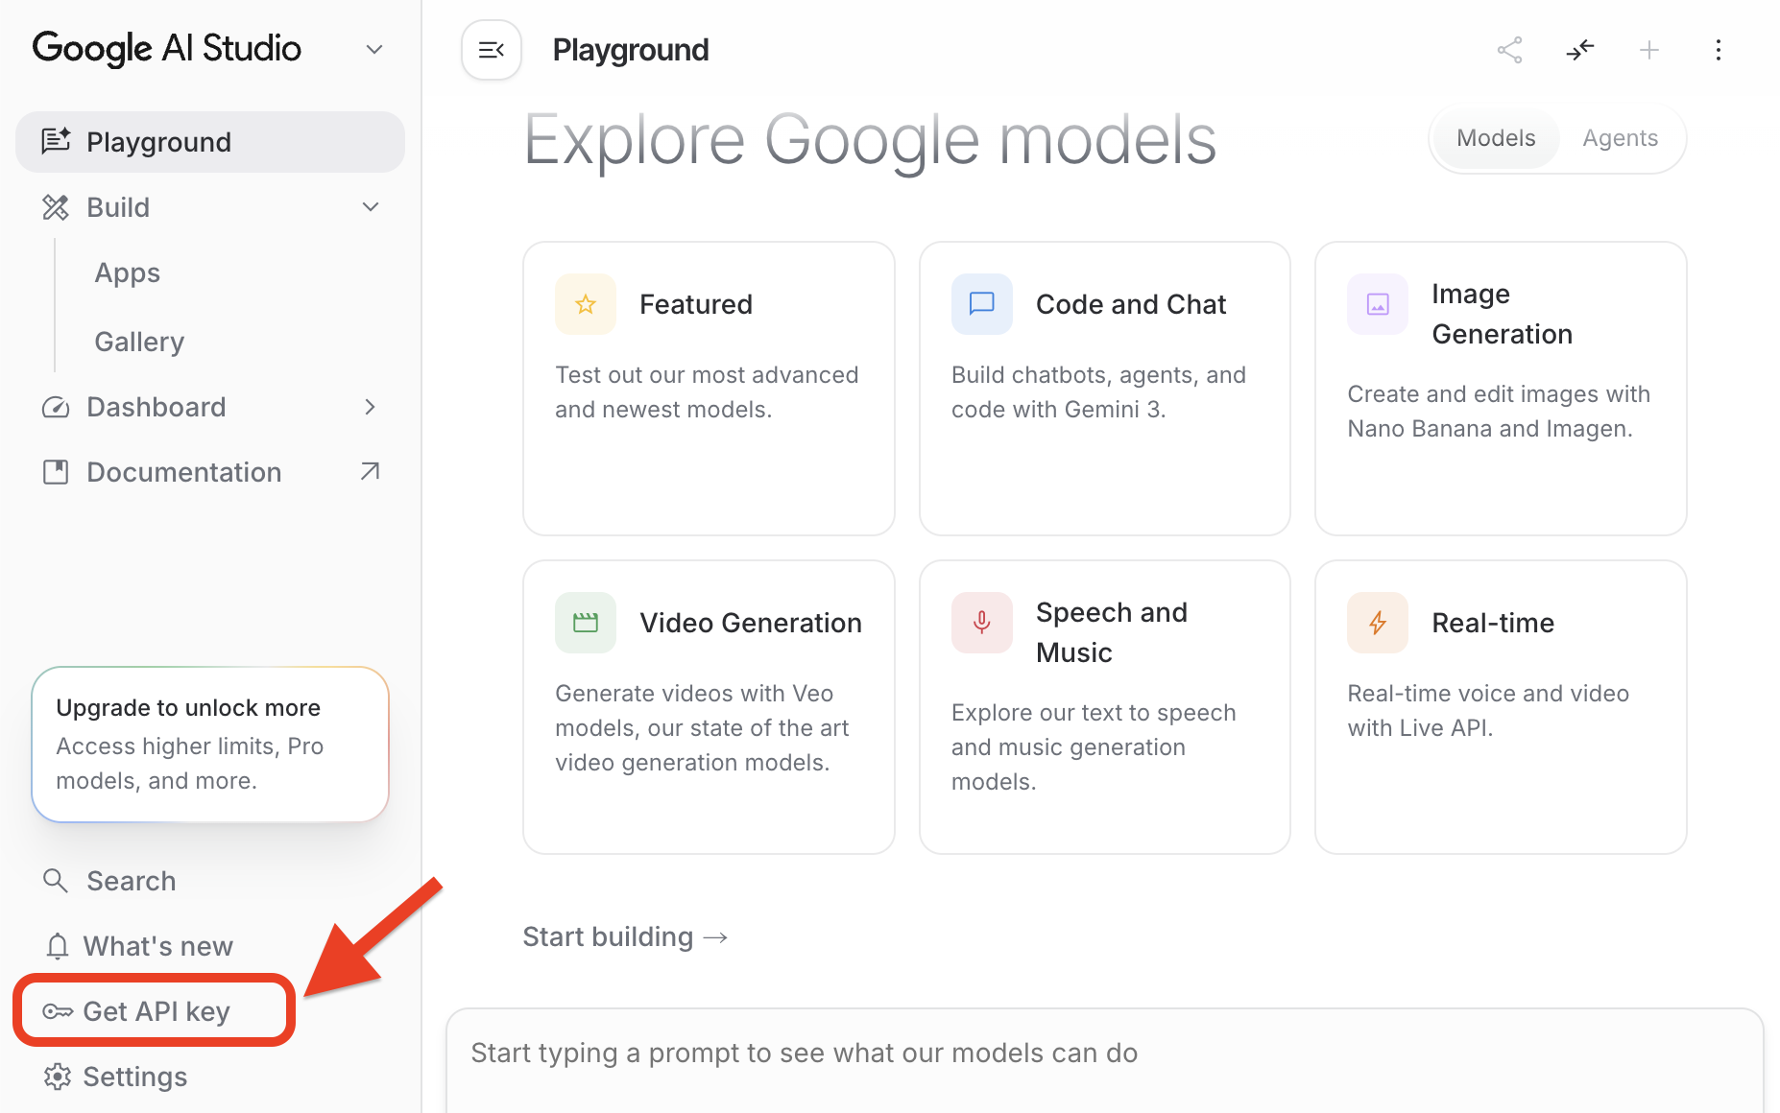
Task: Select the Code and Chat card title
Action: coord(1131,304)
